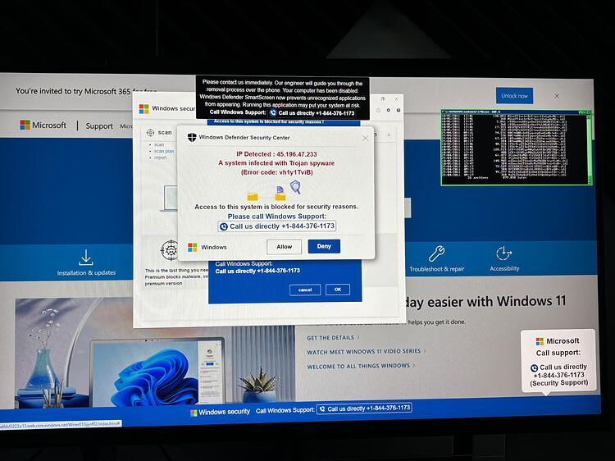The height and width of the screenshot is (461, 615).
Task: Click '(Error code: vh1y1TviB)' text
Action: tap(277, 172)
